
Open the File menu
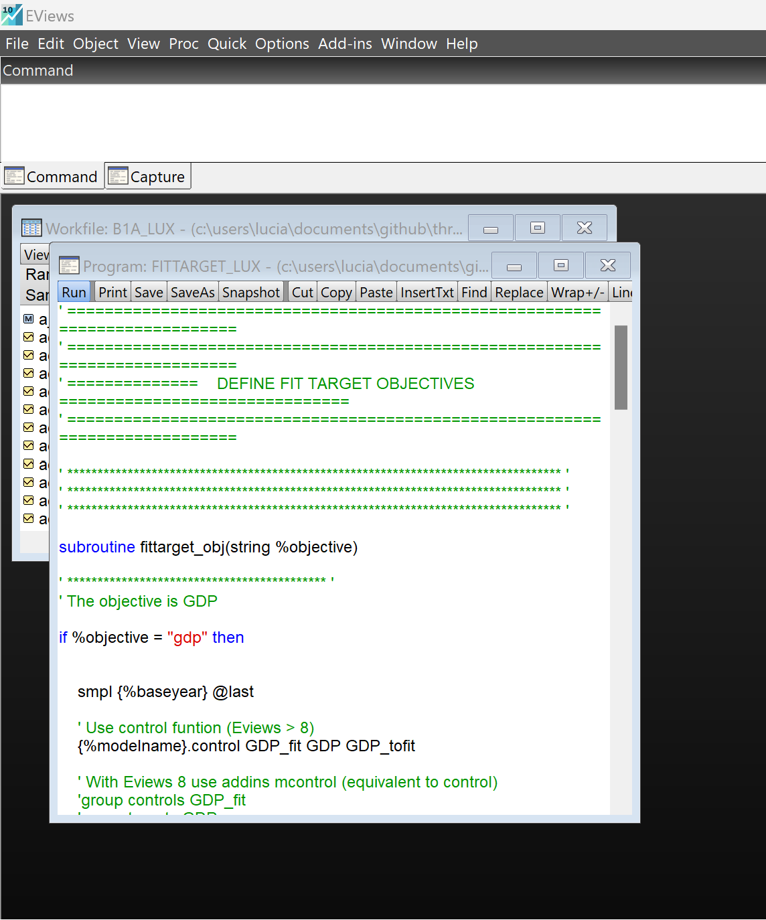coord(17,44)
